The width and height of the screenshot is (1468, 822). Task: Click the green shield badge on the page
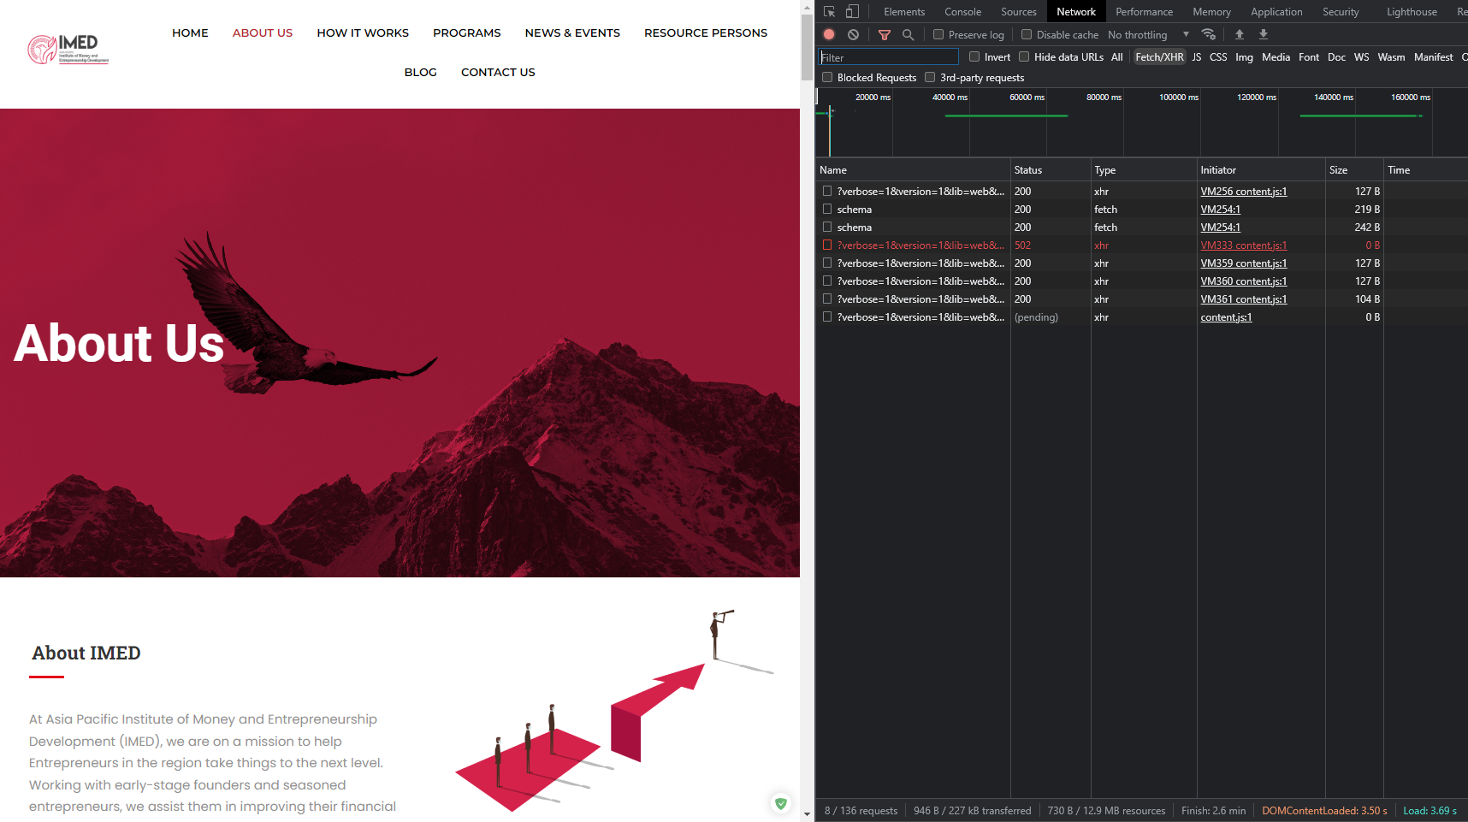click(780, 803)
